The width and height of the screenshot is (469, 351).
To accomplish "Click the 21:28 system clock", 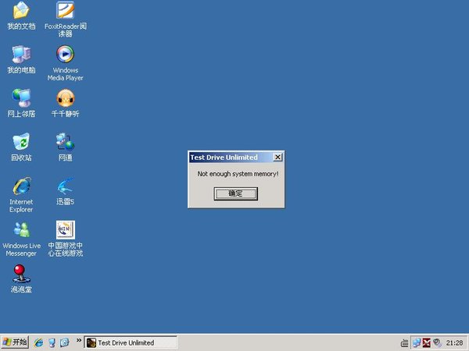I will click(x=455, y=343).
